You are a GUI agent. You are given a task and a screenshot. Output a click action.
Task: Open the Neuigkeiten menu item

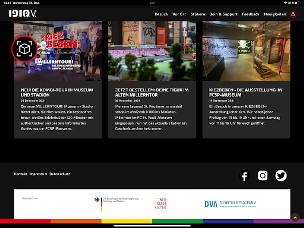pyautogui.click(x=275, y=14)
